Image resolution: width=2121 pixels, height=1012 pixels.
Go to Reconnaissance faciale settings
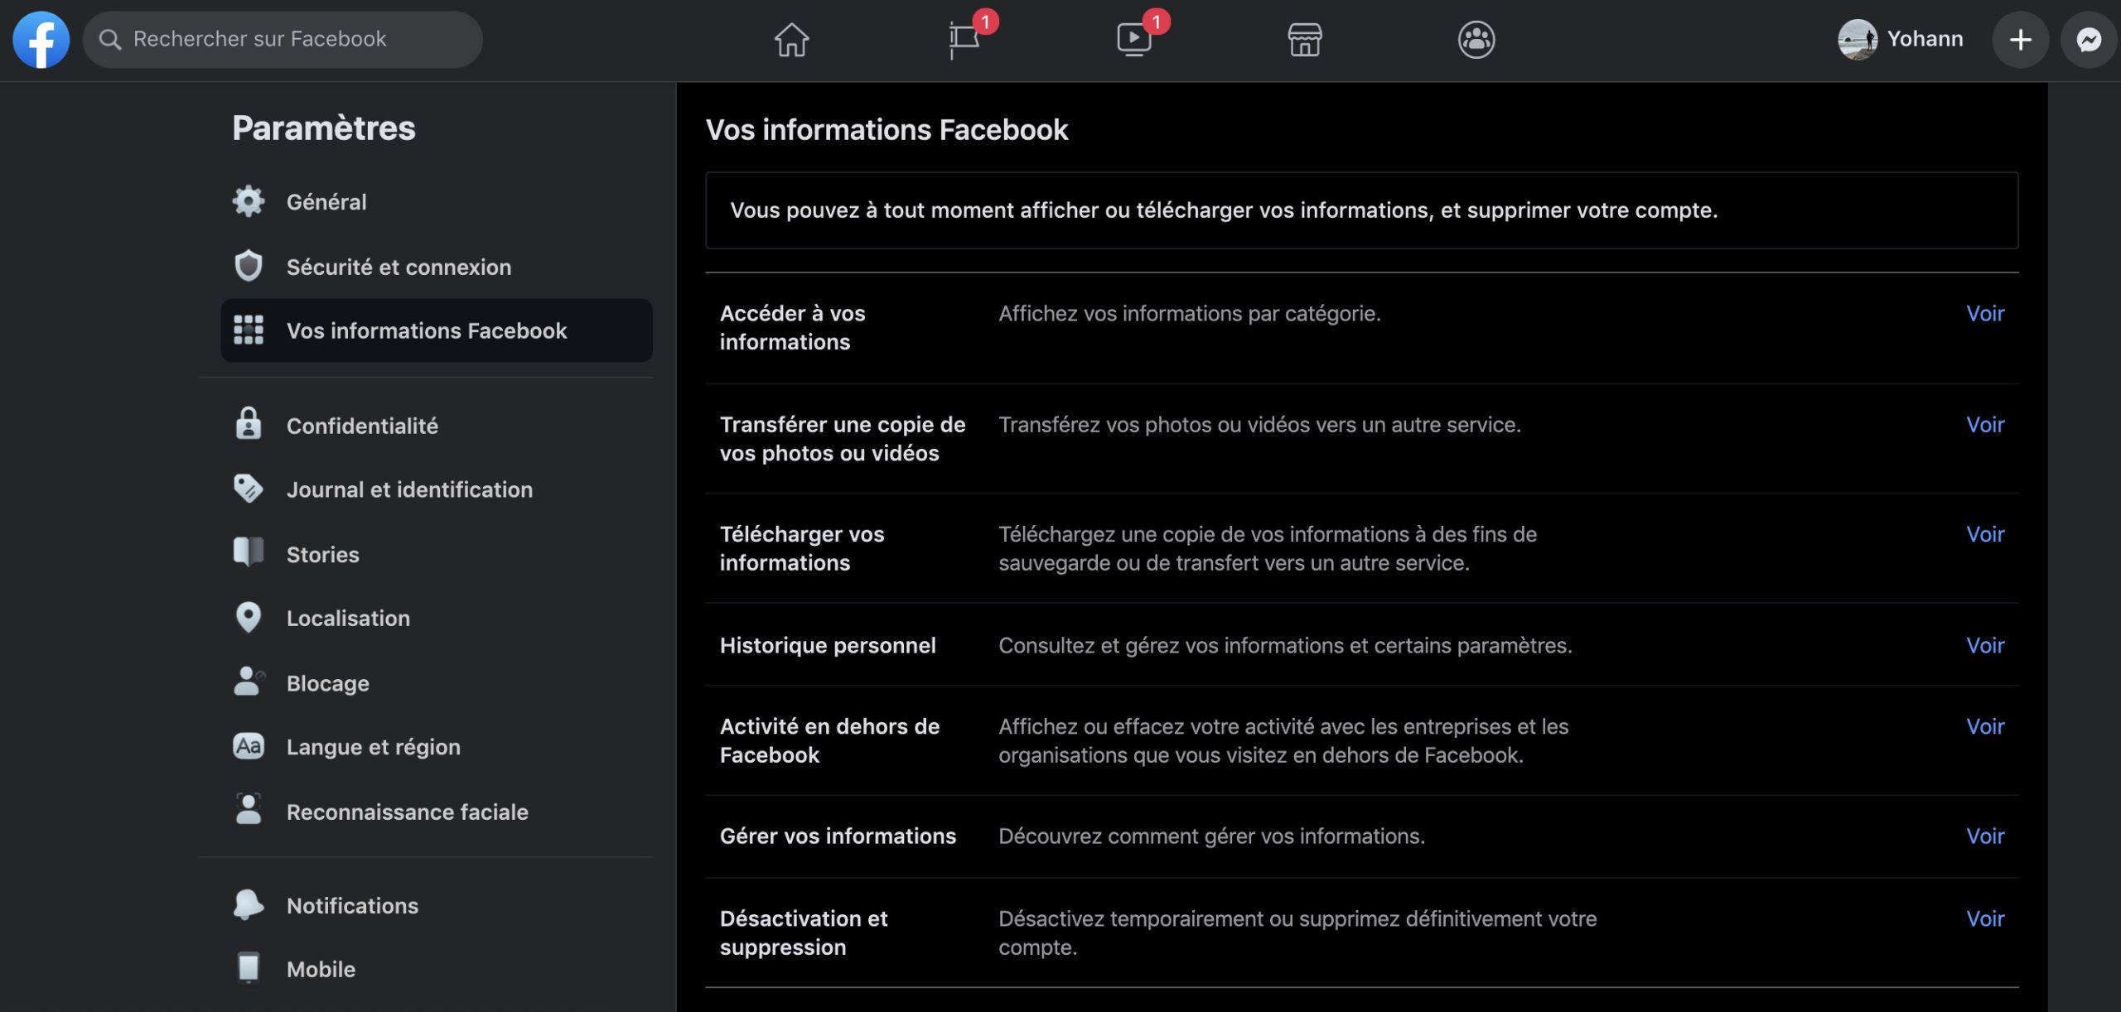tap(407, 812)
